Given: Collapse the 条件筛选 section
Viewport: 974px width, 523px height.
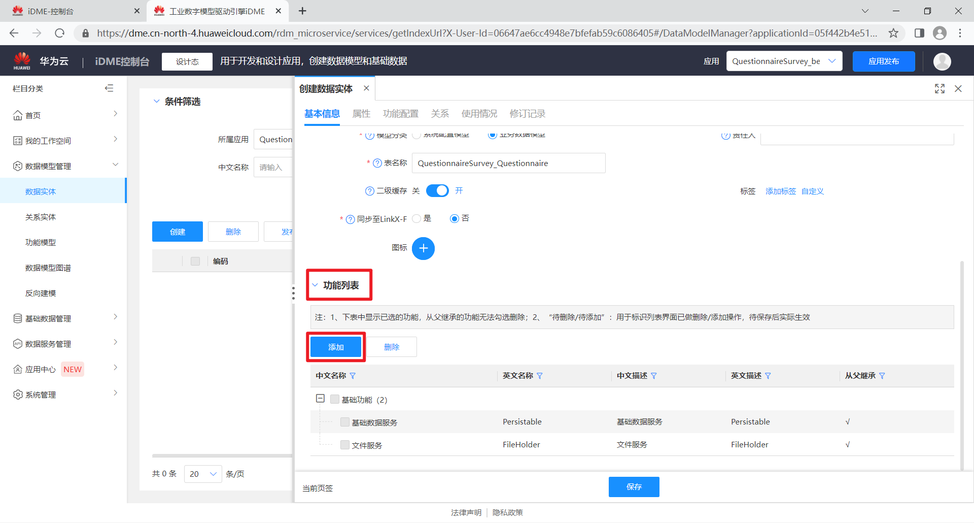Looking at the screenshot, I should point(156,101).
